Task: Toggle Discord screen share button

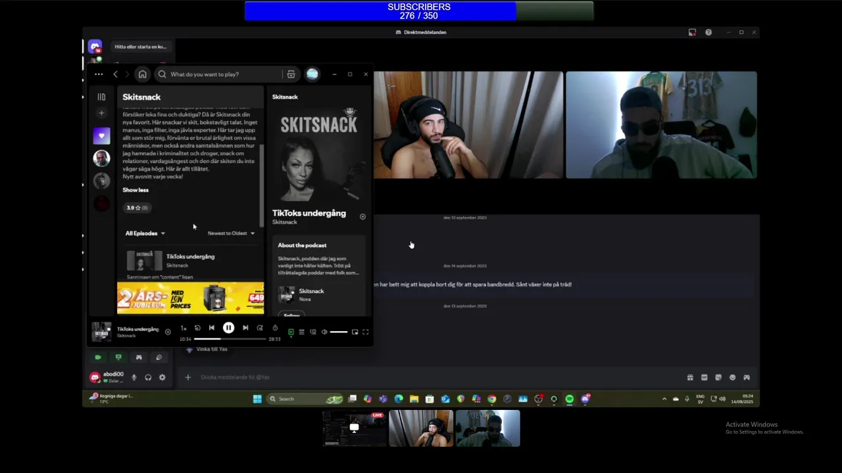Action: tap(118, 357)
